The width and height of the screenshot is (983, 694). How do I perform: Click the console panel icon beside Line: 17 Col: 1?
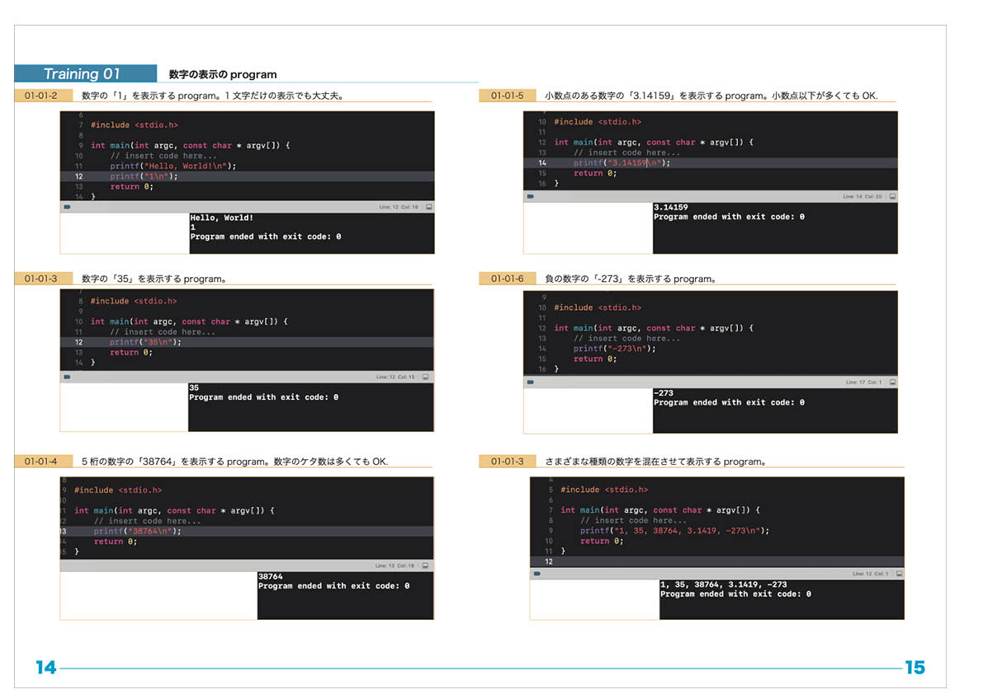click(892, 382)
